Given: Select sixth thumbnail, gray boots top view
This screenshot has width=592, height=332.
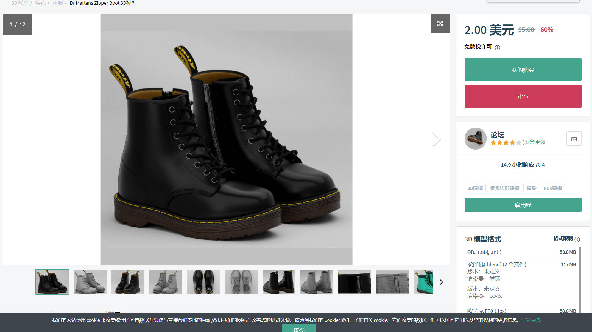Looking at the screenshot, I should click(241, 282).
